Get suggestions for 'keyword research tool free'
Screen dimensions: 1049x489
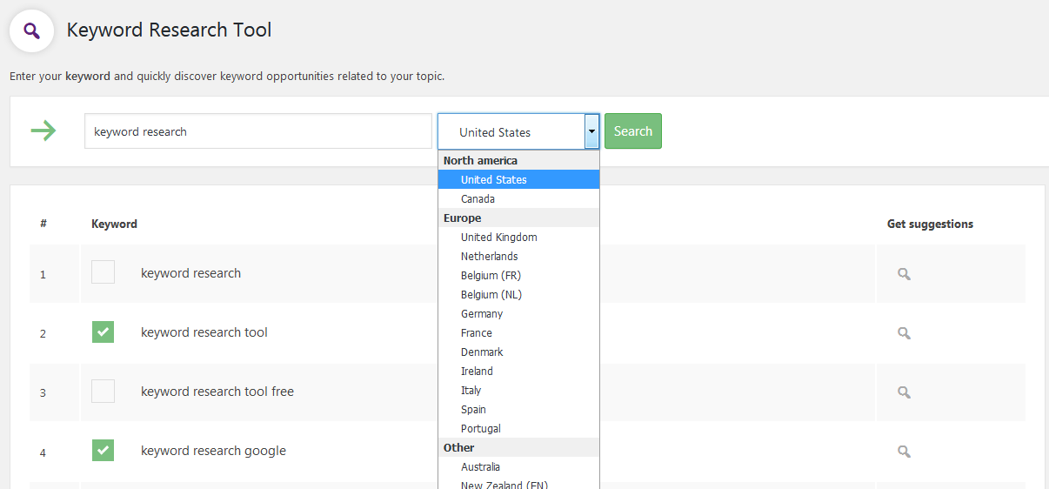904,392
